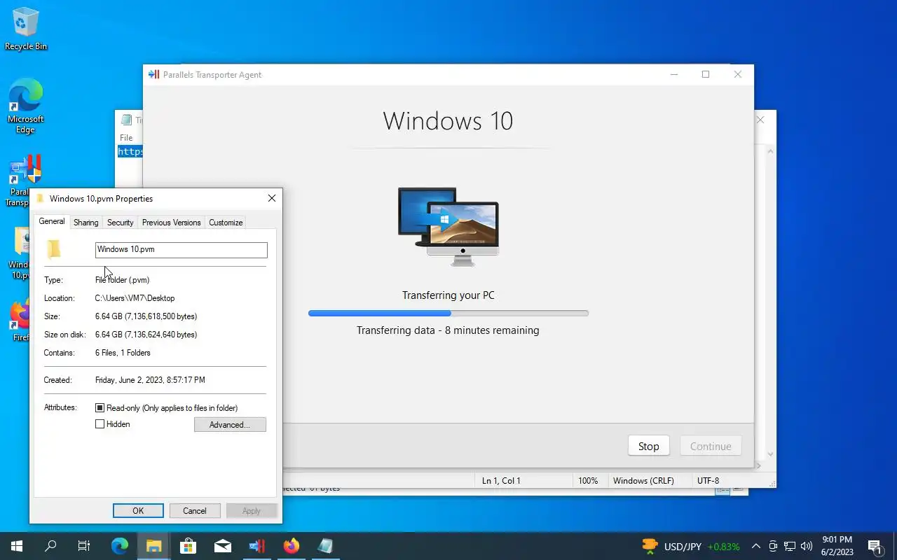This screenshot has height=560, width=897.
Task: Click location text C:\Users\VM7\Desktop
Action: click(x=135, y=298)
